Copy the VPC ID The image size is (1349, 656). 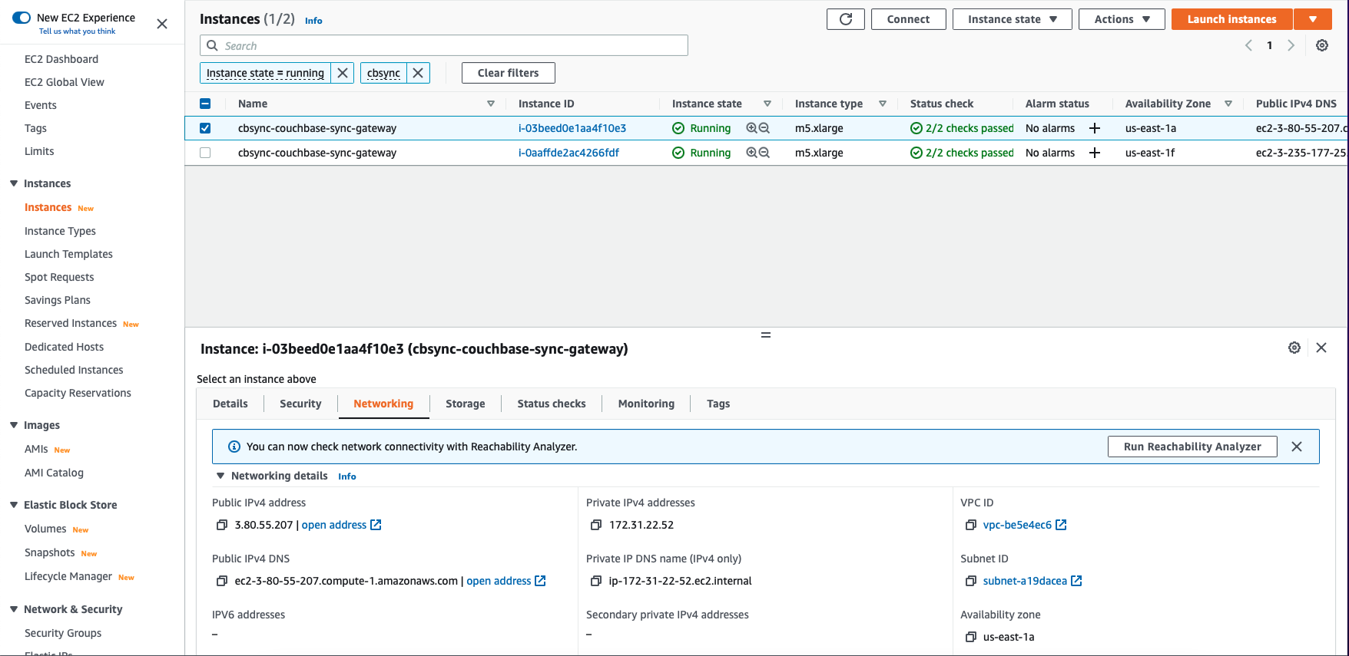click(971, 525)
